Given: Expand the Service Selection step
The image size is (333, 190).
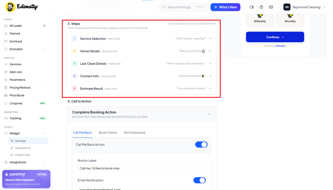Looking at the screenshot, I should tap(142, 38).
